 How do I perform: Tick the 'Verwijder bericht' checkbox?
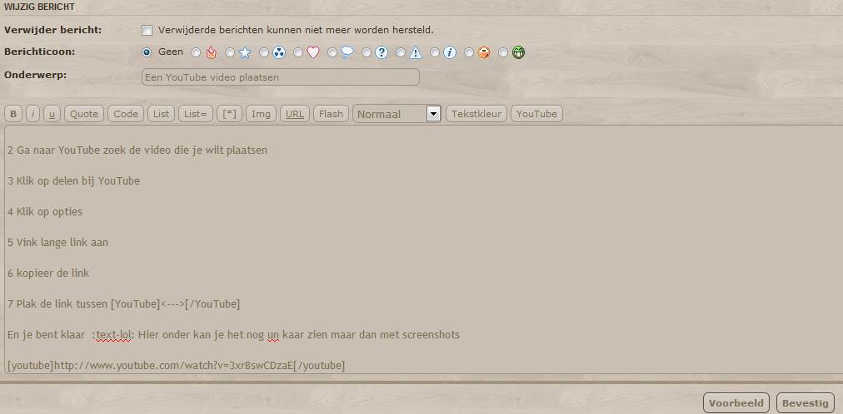point(147,30)
